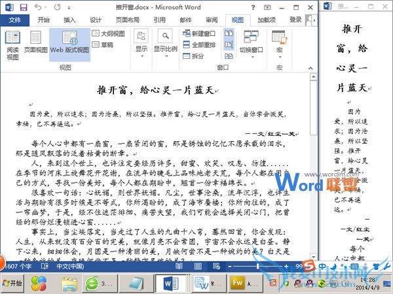Viewport: 393px width, 294px height.
Task: Select Print Layout view (页面视图)
Action: [x=35, y=44]
